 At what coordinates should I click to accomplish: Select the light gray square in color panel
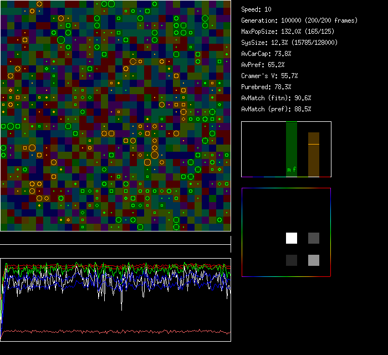click(x=314, y=260)
